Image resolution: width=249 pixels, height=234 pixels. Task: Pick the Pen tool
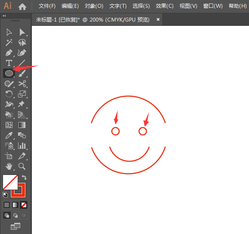click(9, 53)
